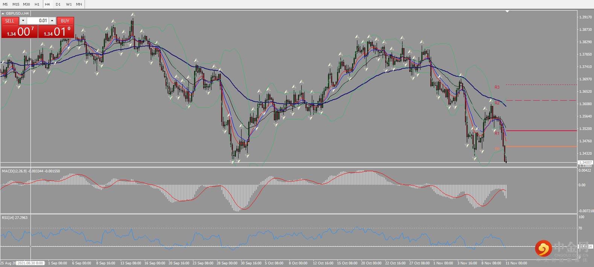Choose the MN monthly timeframe
This screenshot has height=267, width=594.
pos(79,4)
